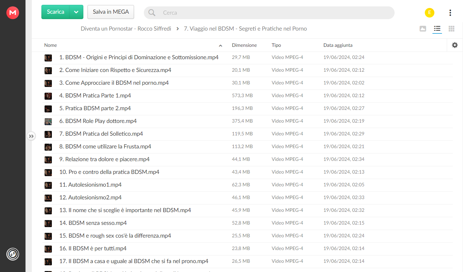Open the three-dot more options menu
Viewport: 463px width, 272px height.
pyautogui.click(x=450, y=12)
